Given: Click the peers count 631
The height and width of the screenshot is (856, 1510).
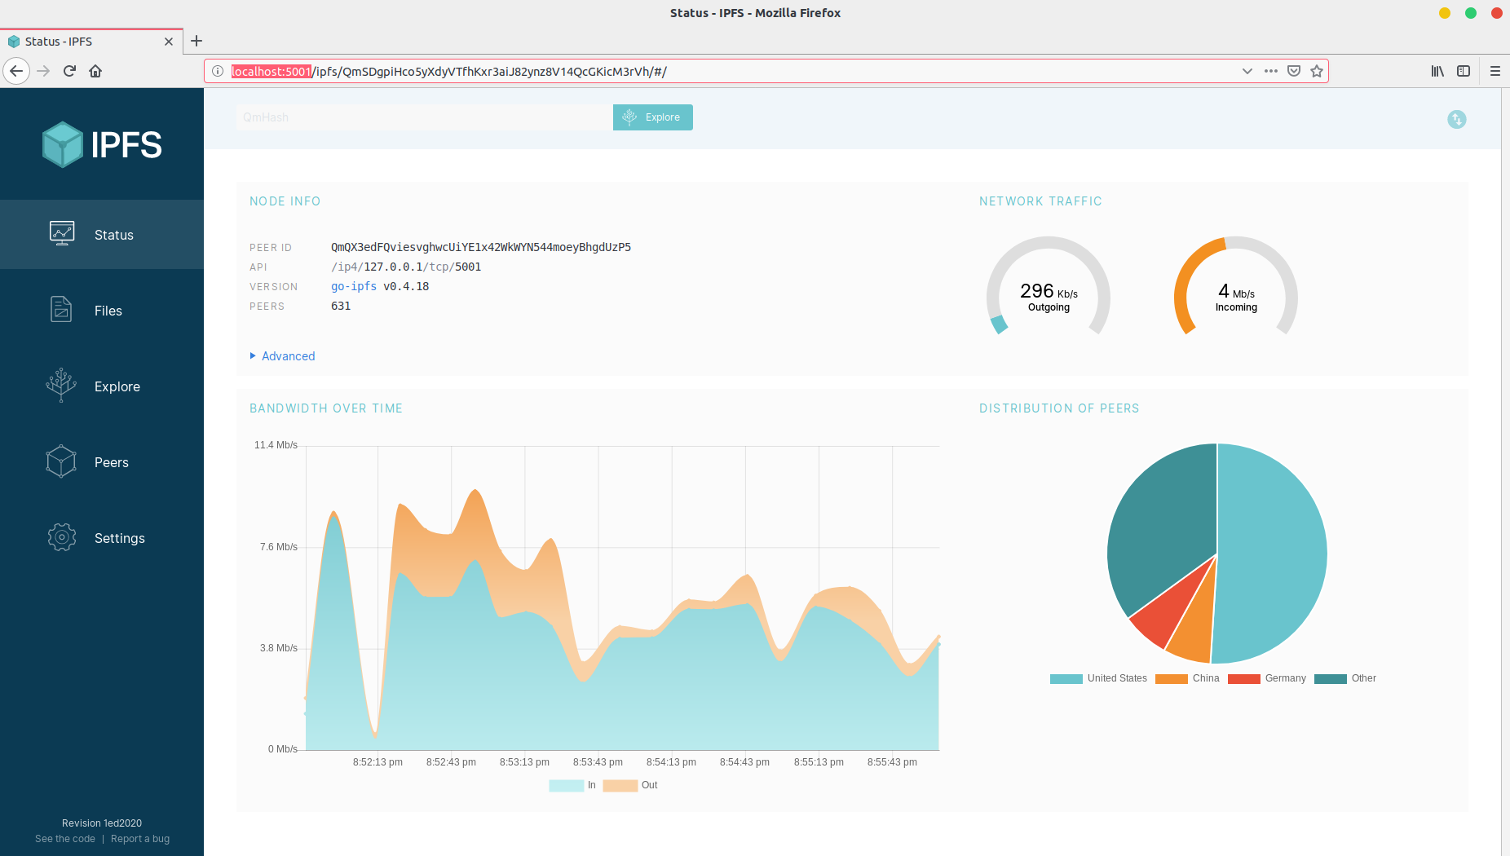Looking at the screenshot, I should click(x=341, y=306).
